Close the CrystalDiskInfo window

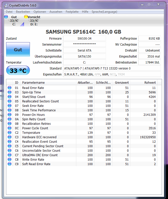[x=158, y=4]
